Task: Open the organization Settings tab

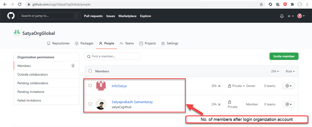Action: coord(170,43)
